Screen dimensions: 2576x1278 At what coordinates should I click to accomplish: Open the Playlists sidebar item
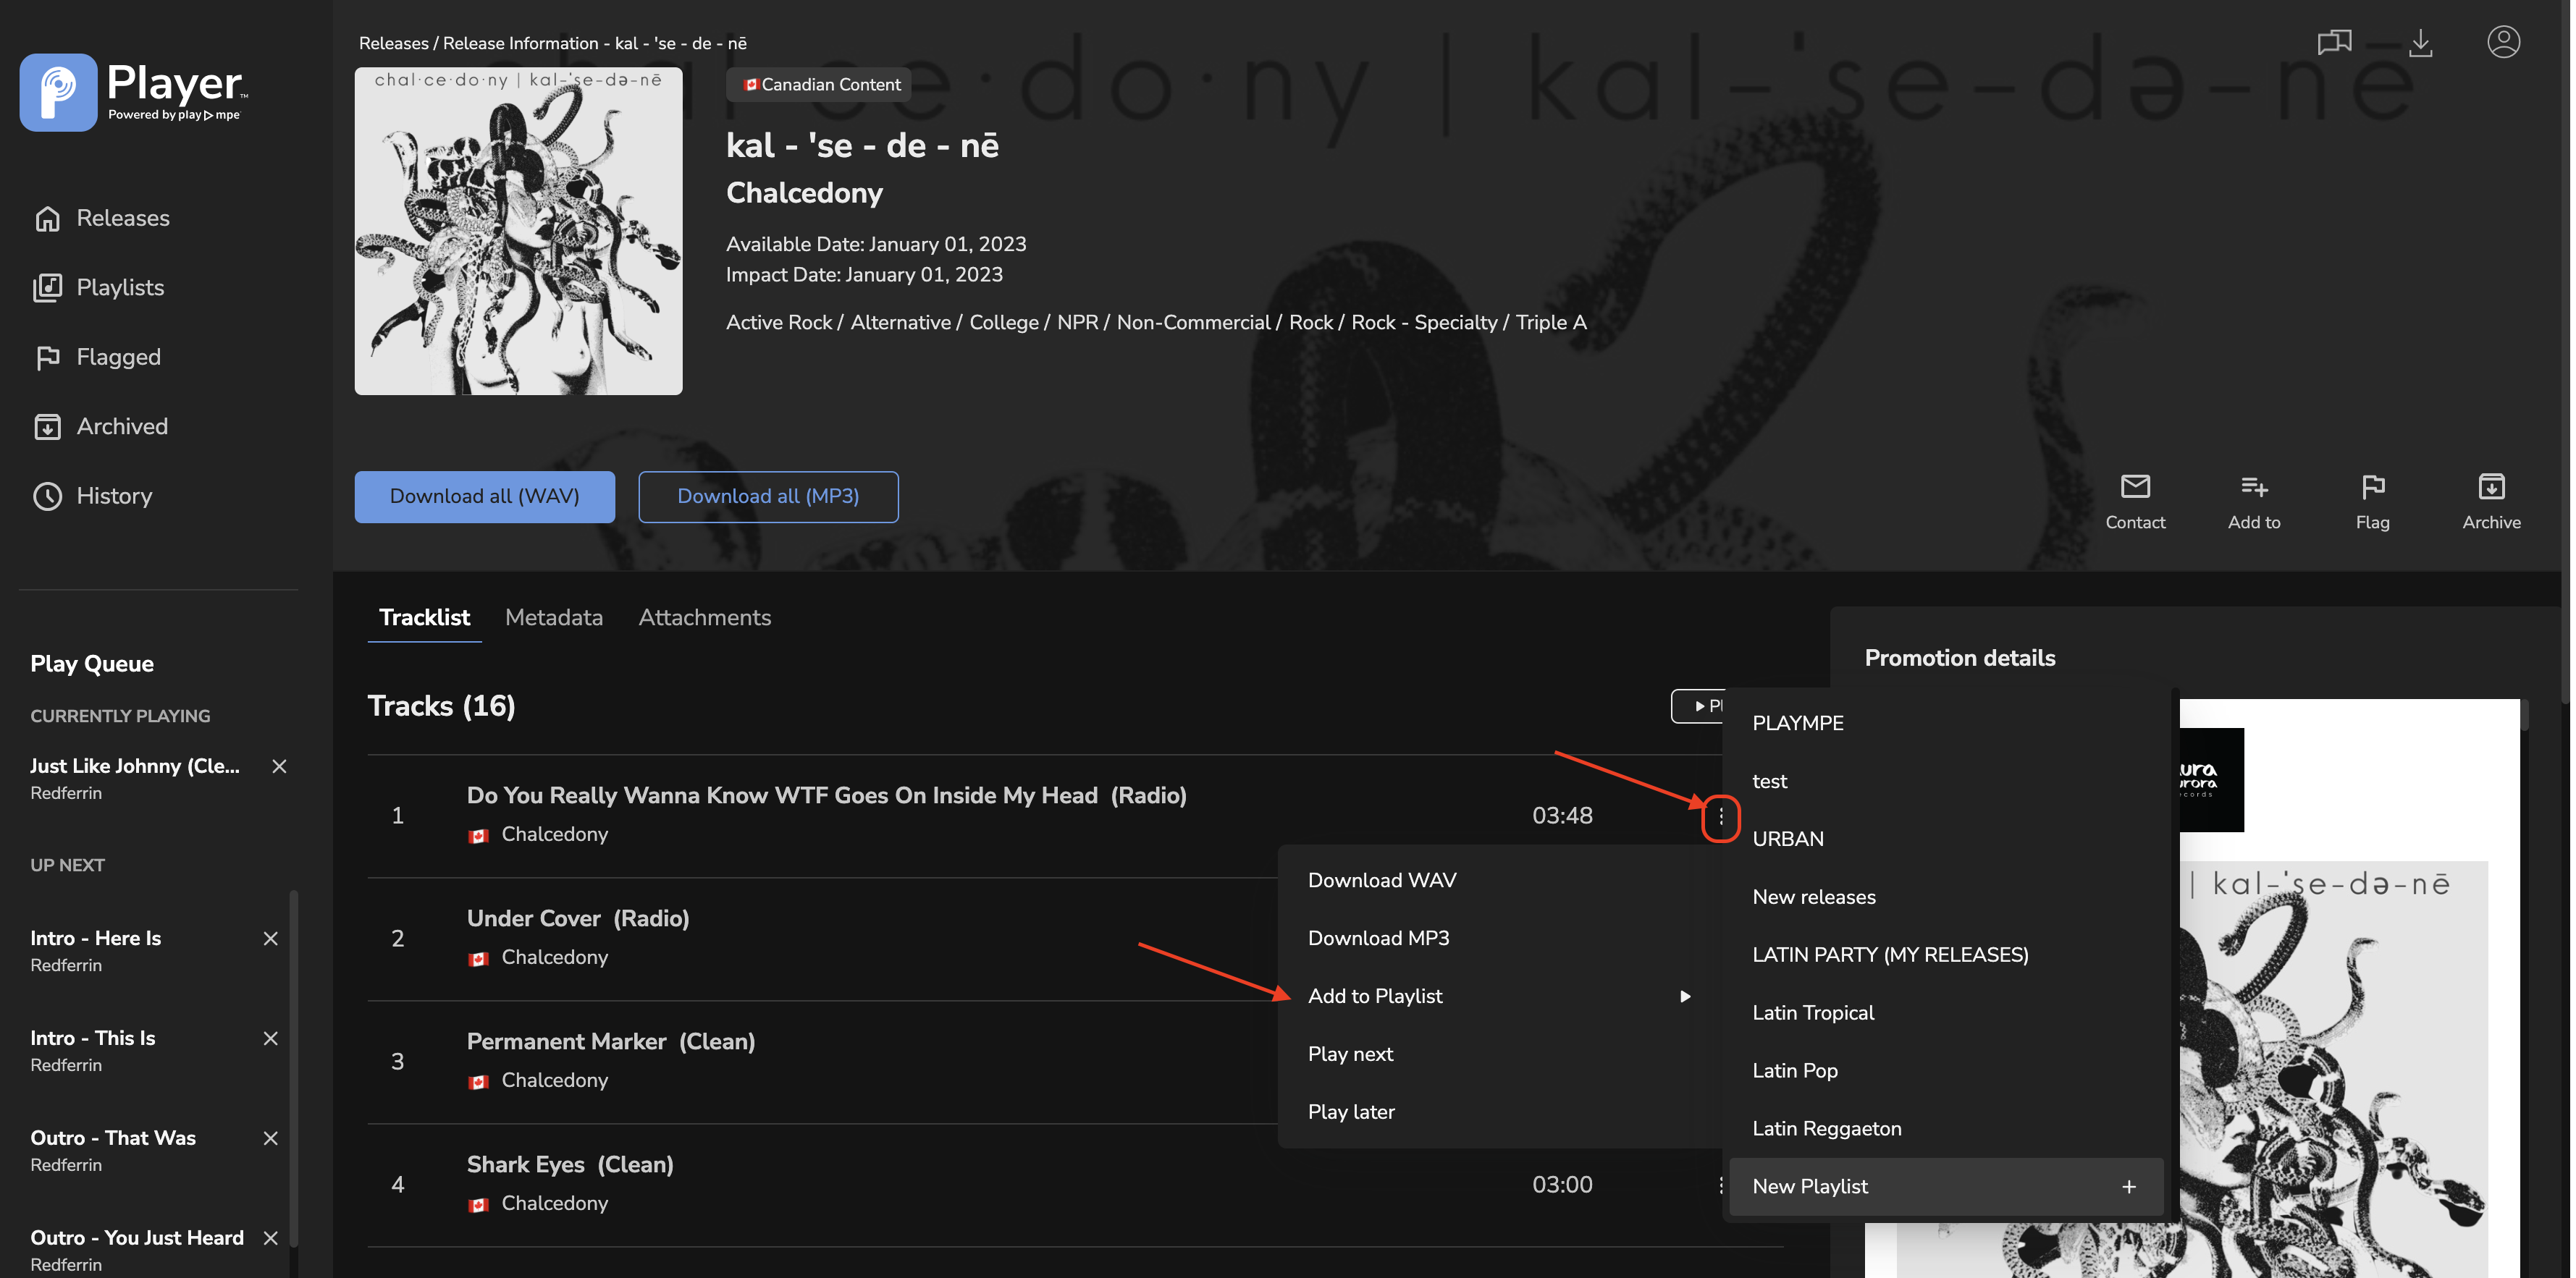(x=99, y=288)
